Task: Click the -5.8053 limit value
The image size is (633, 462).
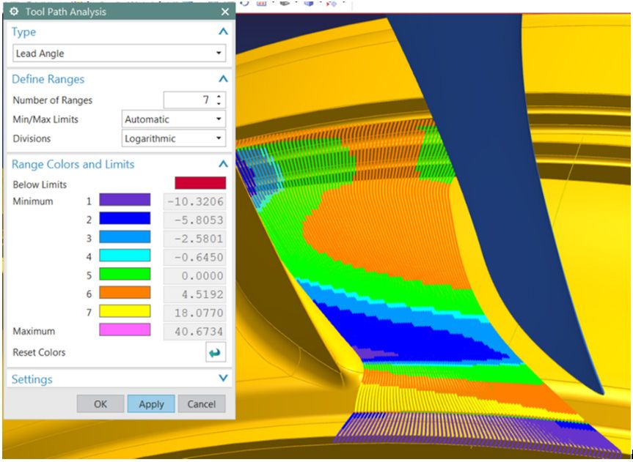Action: click(x=194, y=220)
